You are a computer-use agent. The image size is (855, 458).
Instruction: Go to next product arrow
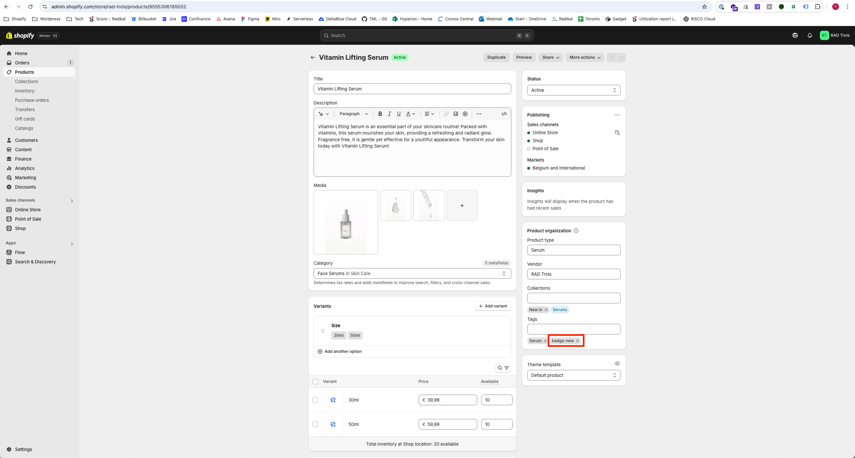[621, 57]
